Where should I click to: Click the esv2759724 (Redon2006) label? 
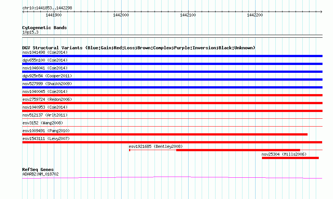[x=47, y=99]
